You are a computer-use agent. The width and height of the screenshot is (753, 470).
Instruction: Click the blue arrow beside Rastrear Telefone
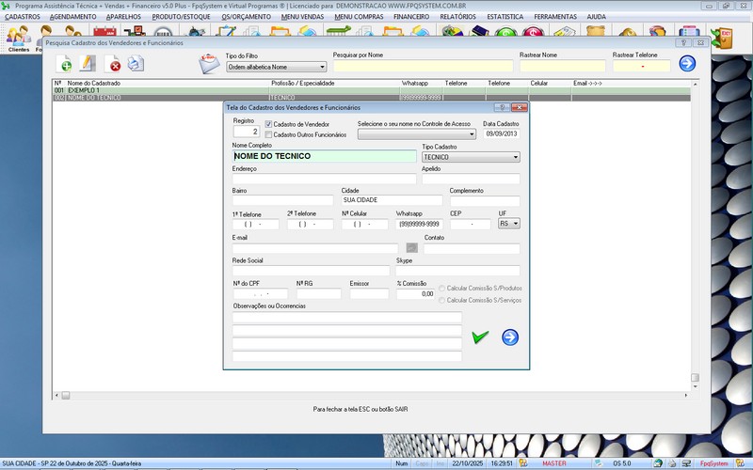[x=687, y=64]
